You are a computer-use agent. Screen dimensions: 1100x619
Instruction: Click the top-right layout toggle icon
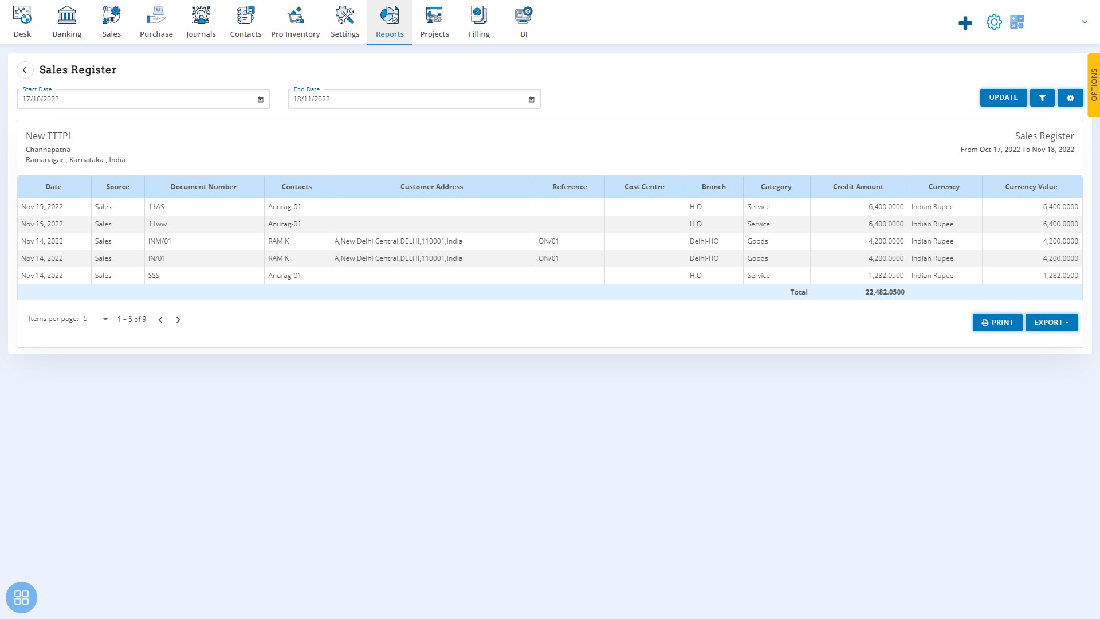click(x=1017, y=22)
